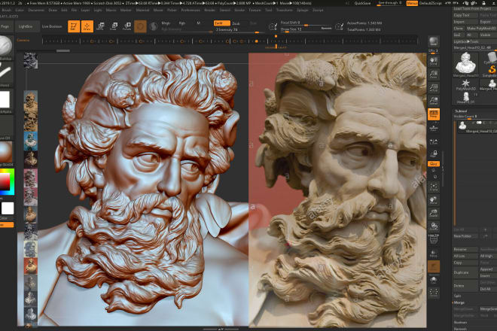
Task: Toggle the Transp transparency icon
Action: pos(434,254)
